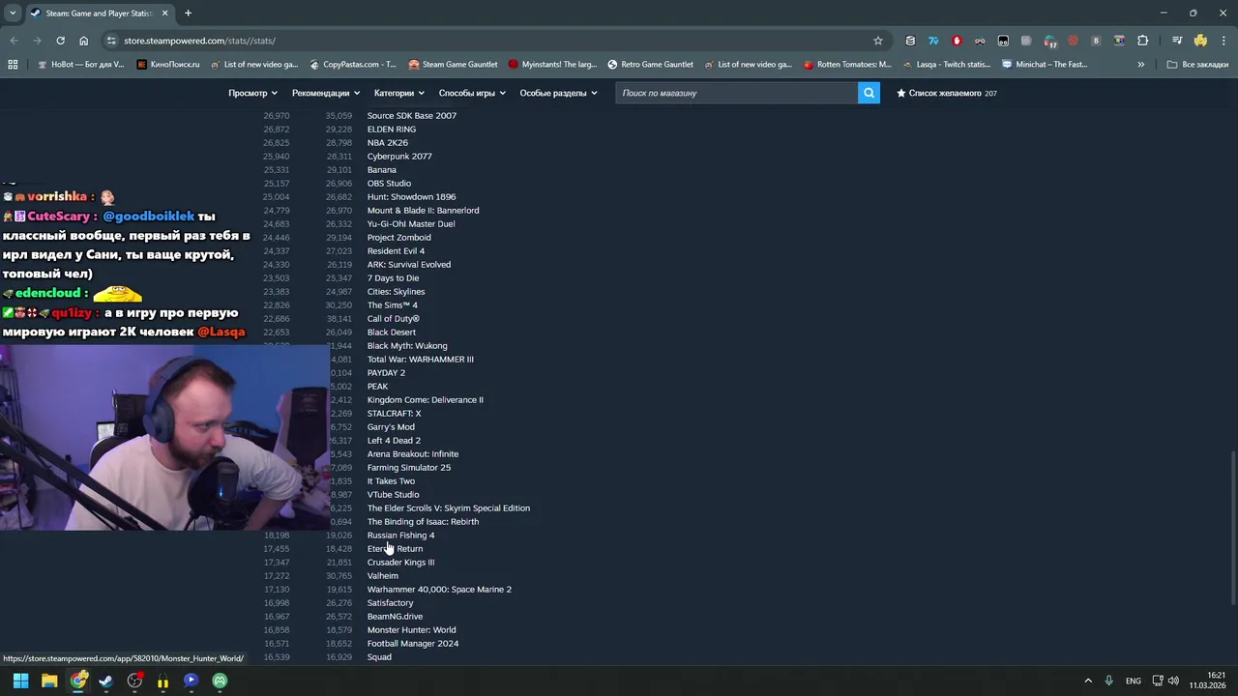The image size is (1238, 696).
Task: Click the streamer webcam overlay
Action: pos(164,438)
